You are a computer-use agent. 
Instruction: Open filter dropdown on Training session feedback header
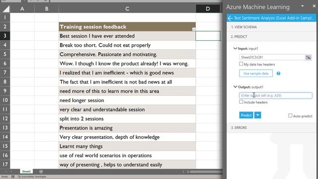click(194, 29)
